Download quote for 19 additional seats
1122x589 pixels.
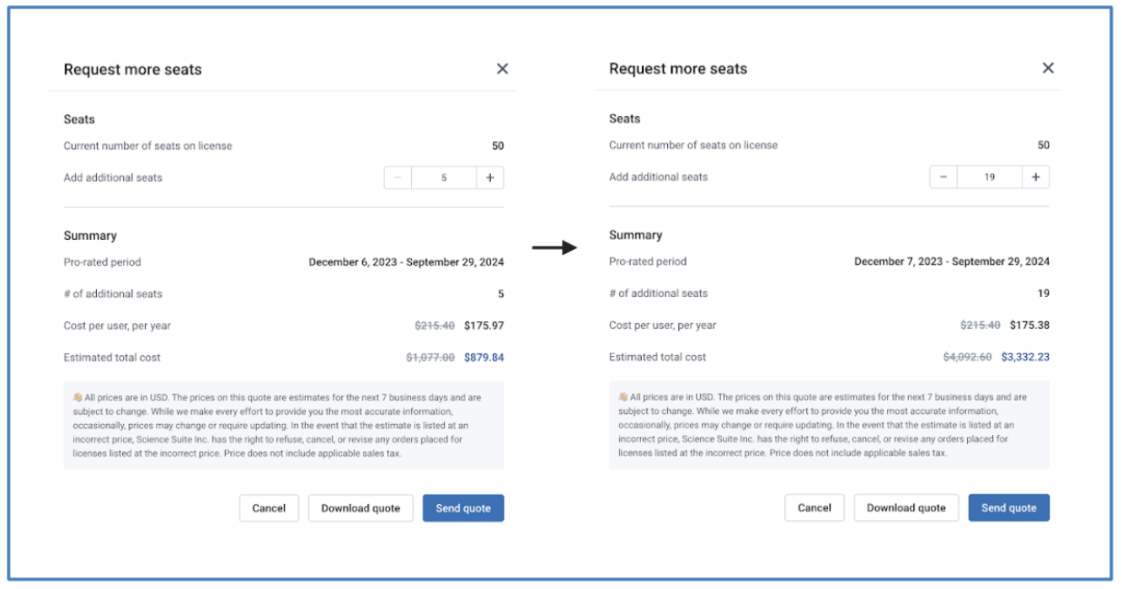906,507
